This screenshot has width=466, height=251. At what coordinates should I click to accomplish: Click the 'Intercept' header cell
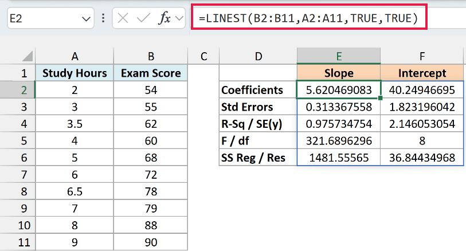click(422, 73)
